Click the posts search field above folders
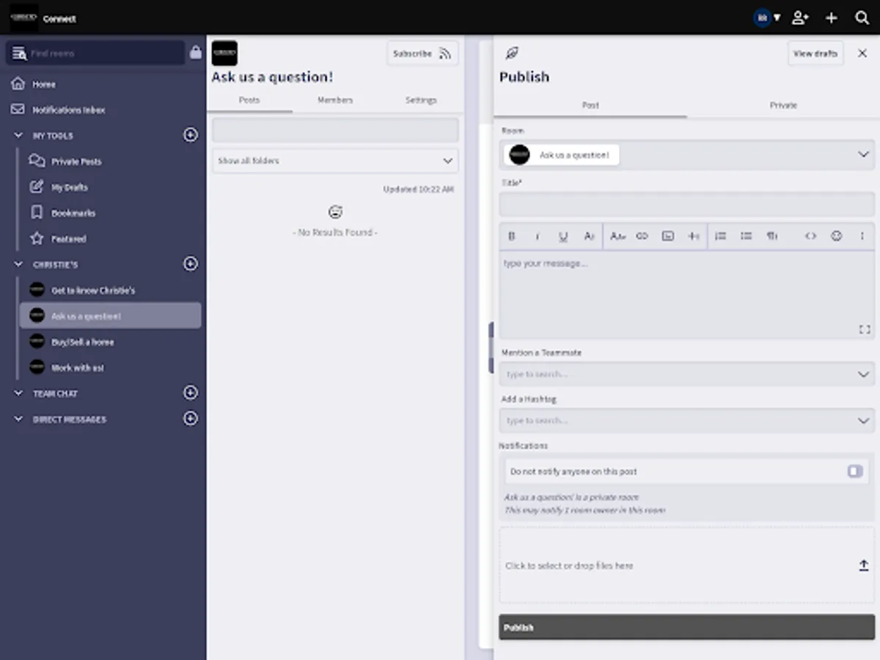This screenshot has width=880, height=660. tap(335, 130)
